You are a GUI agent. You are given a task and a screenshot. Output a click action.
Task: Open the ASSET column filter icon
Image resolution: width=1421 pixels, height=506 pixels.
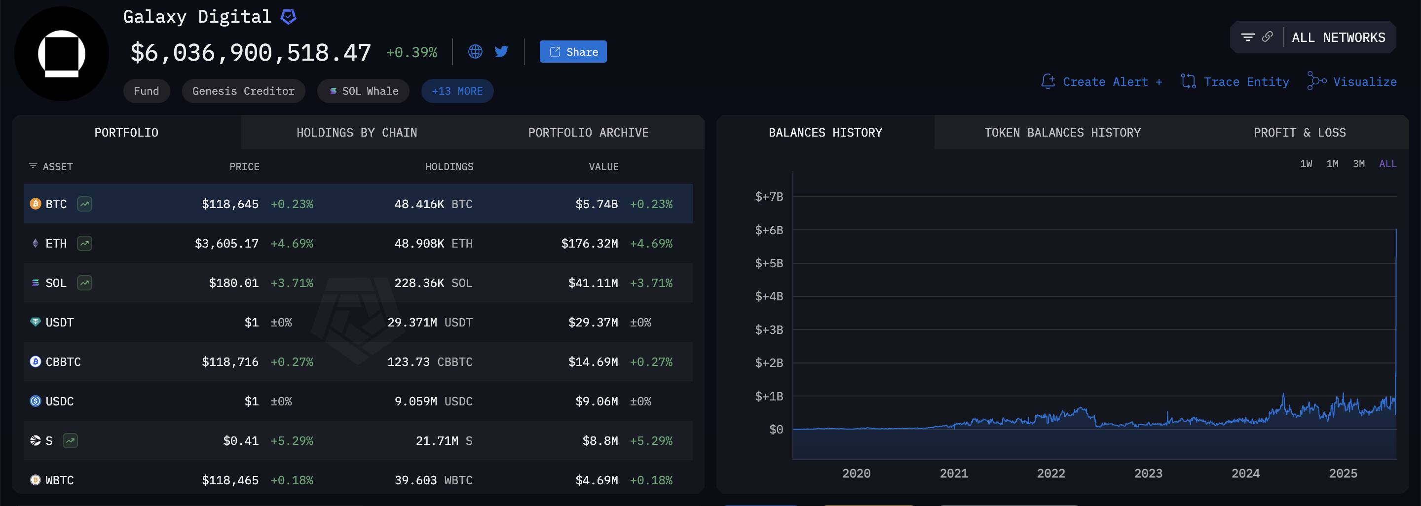(33, 166)
